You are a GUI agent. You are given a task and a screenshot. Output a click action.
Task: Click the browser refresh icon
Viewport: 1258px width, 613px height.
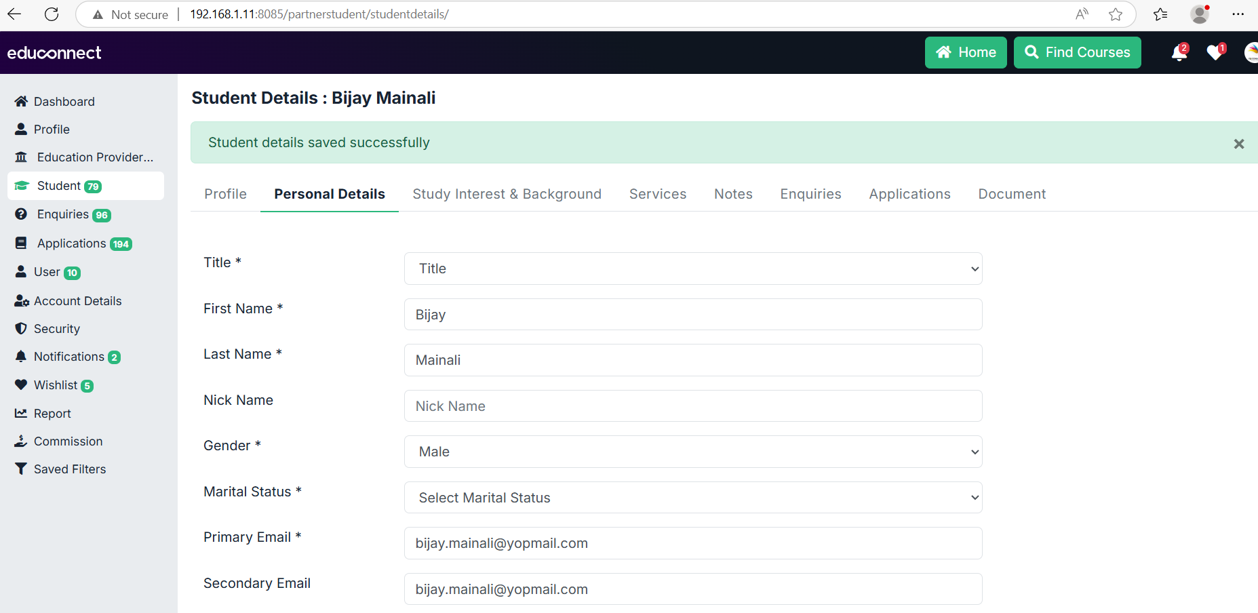point(52,14)
